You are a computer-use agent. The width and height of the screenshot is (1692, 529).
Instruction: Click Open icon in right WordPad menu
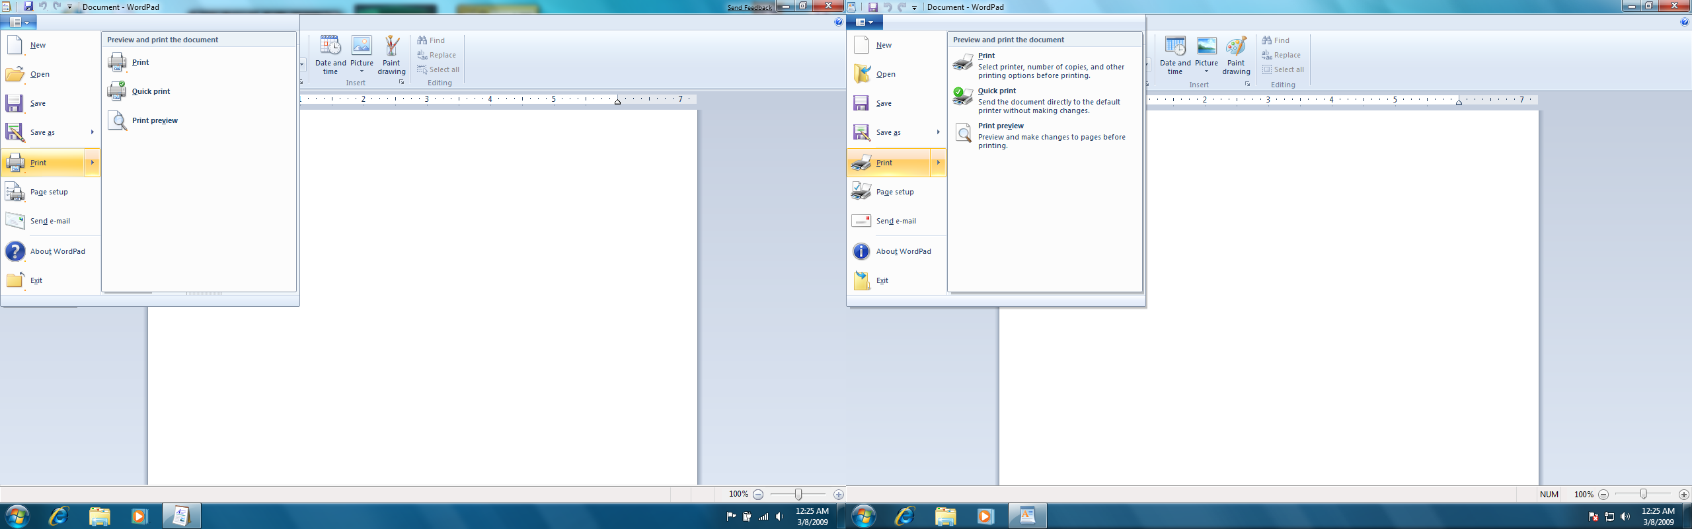[x=861, y=74]
